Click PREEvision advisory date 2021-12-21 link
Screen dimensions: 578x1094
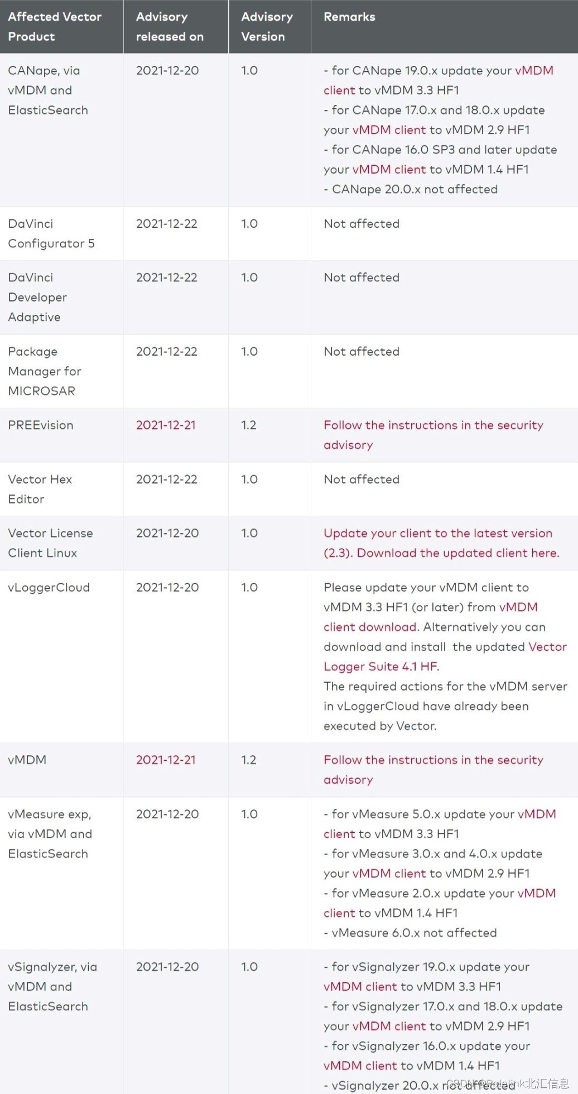pyautogui.click(x=166, y=425)
